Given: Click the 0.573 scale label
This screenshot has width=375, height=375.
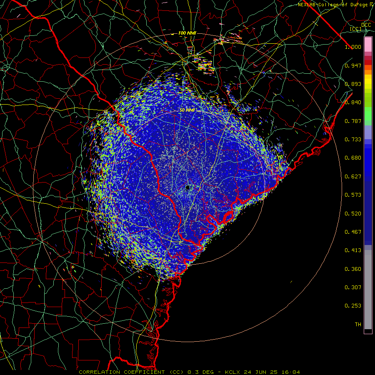Looking at the screenshot, I should pyautogui.click(x=353, y=195).
